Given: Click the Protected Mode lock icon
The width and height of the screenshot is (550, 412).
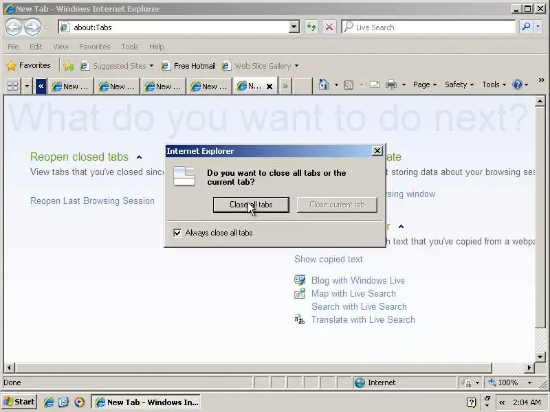Looking at the screenshot, I should 467,382.
